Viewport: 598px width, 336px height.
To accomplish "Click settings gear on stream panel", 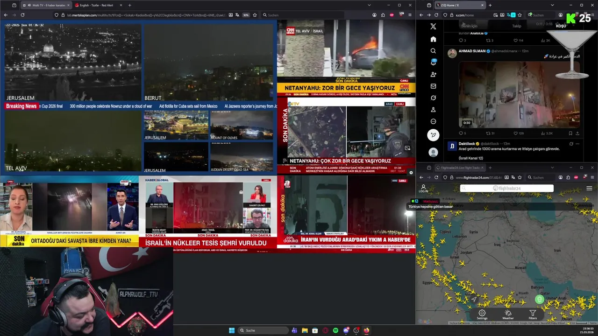I will coord(411,173).
